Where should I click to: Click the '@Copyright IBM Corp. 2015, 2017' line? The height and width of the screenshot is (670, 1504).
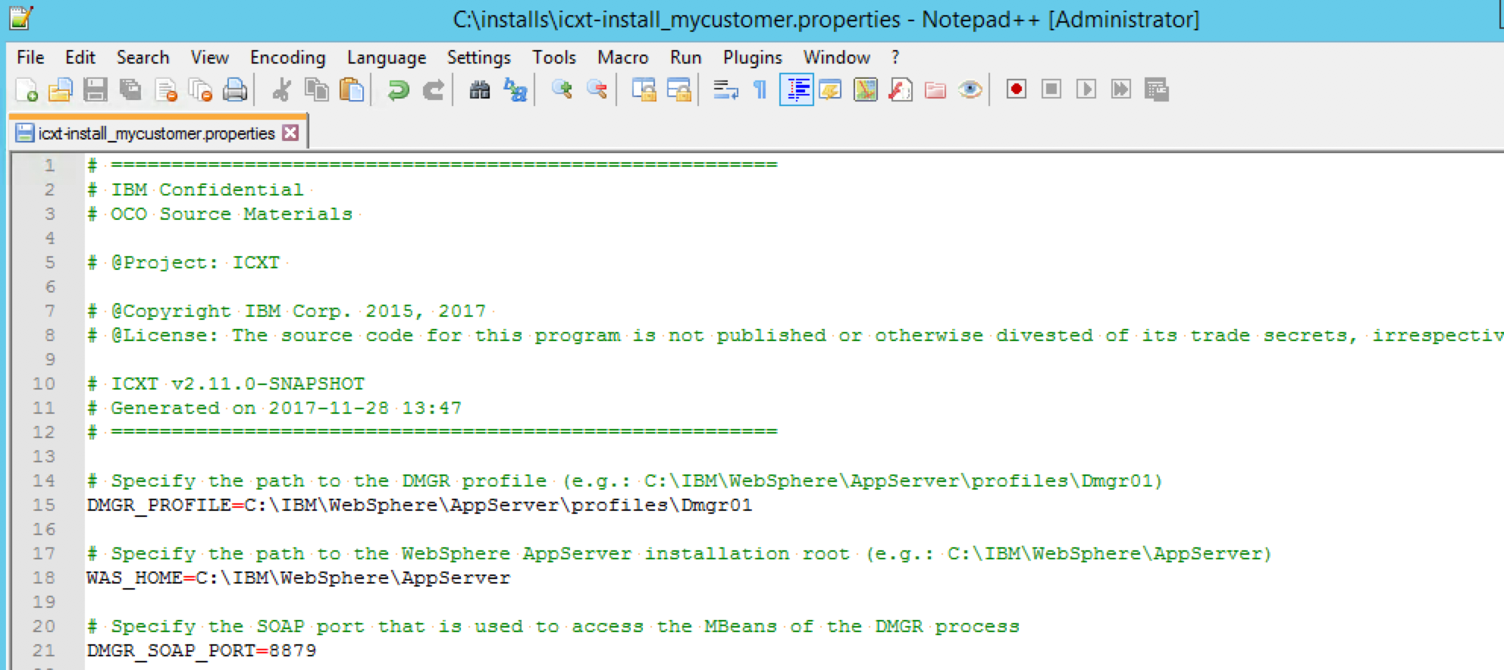(x=287, y=311)
